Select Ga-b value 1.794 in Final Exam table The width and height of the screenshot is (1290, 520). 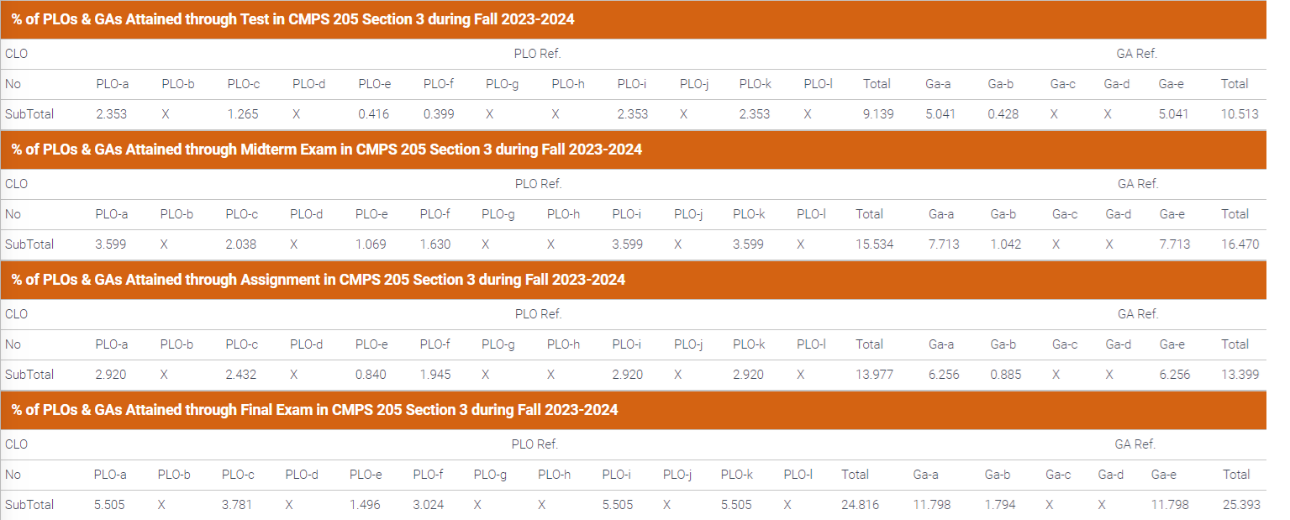[1000, 505]
